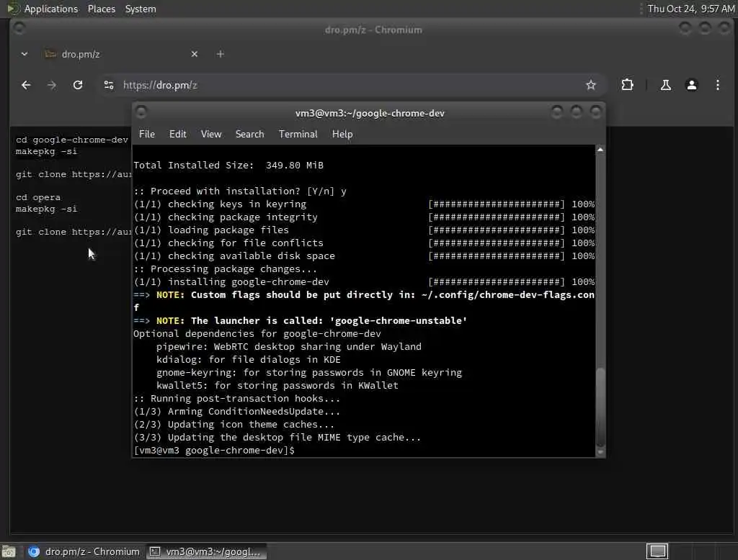Click Chromium forward arrow
738x560 pixels.
click(52, 85)
